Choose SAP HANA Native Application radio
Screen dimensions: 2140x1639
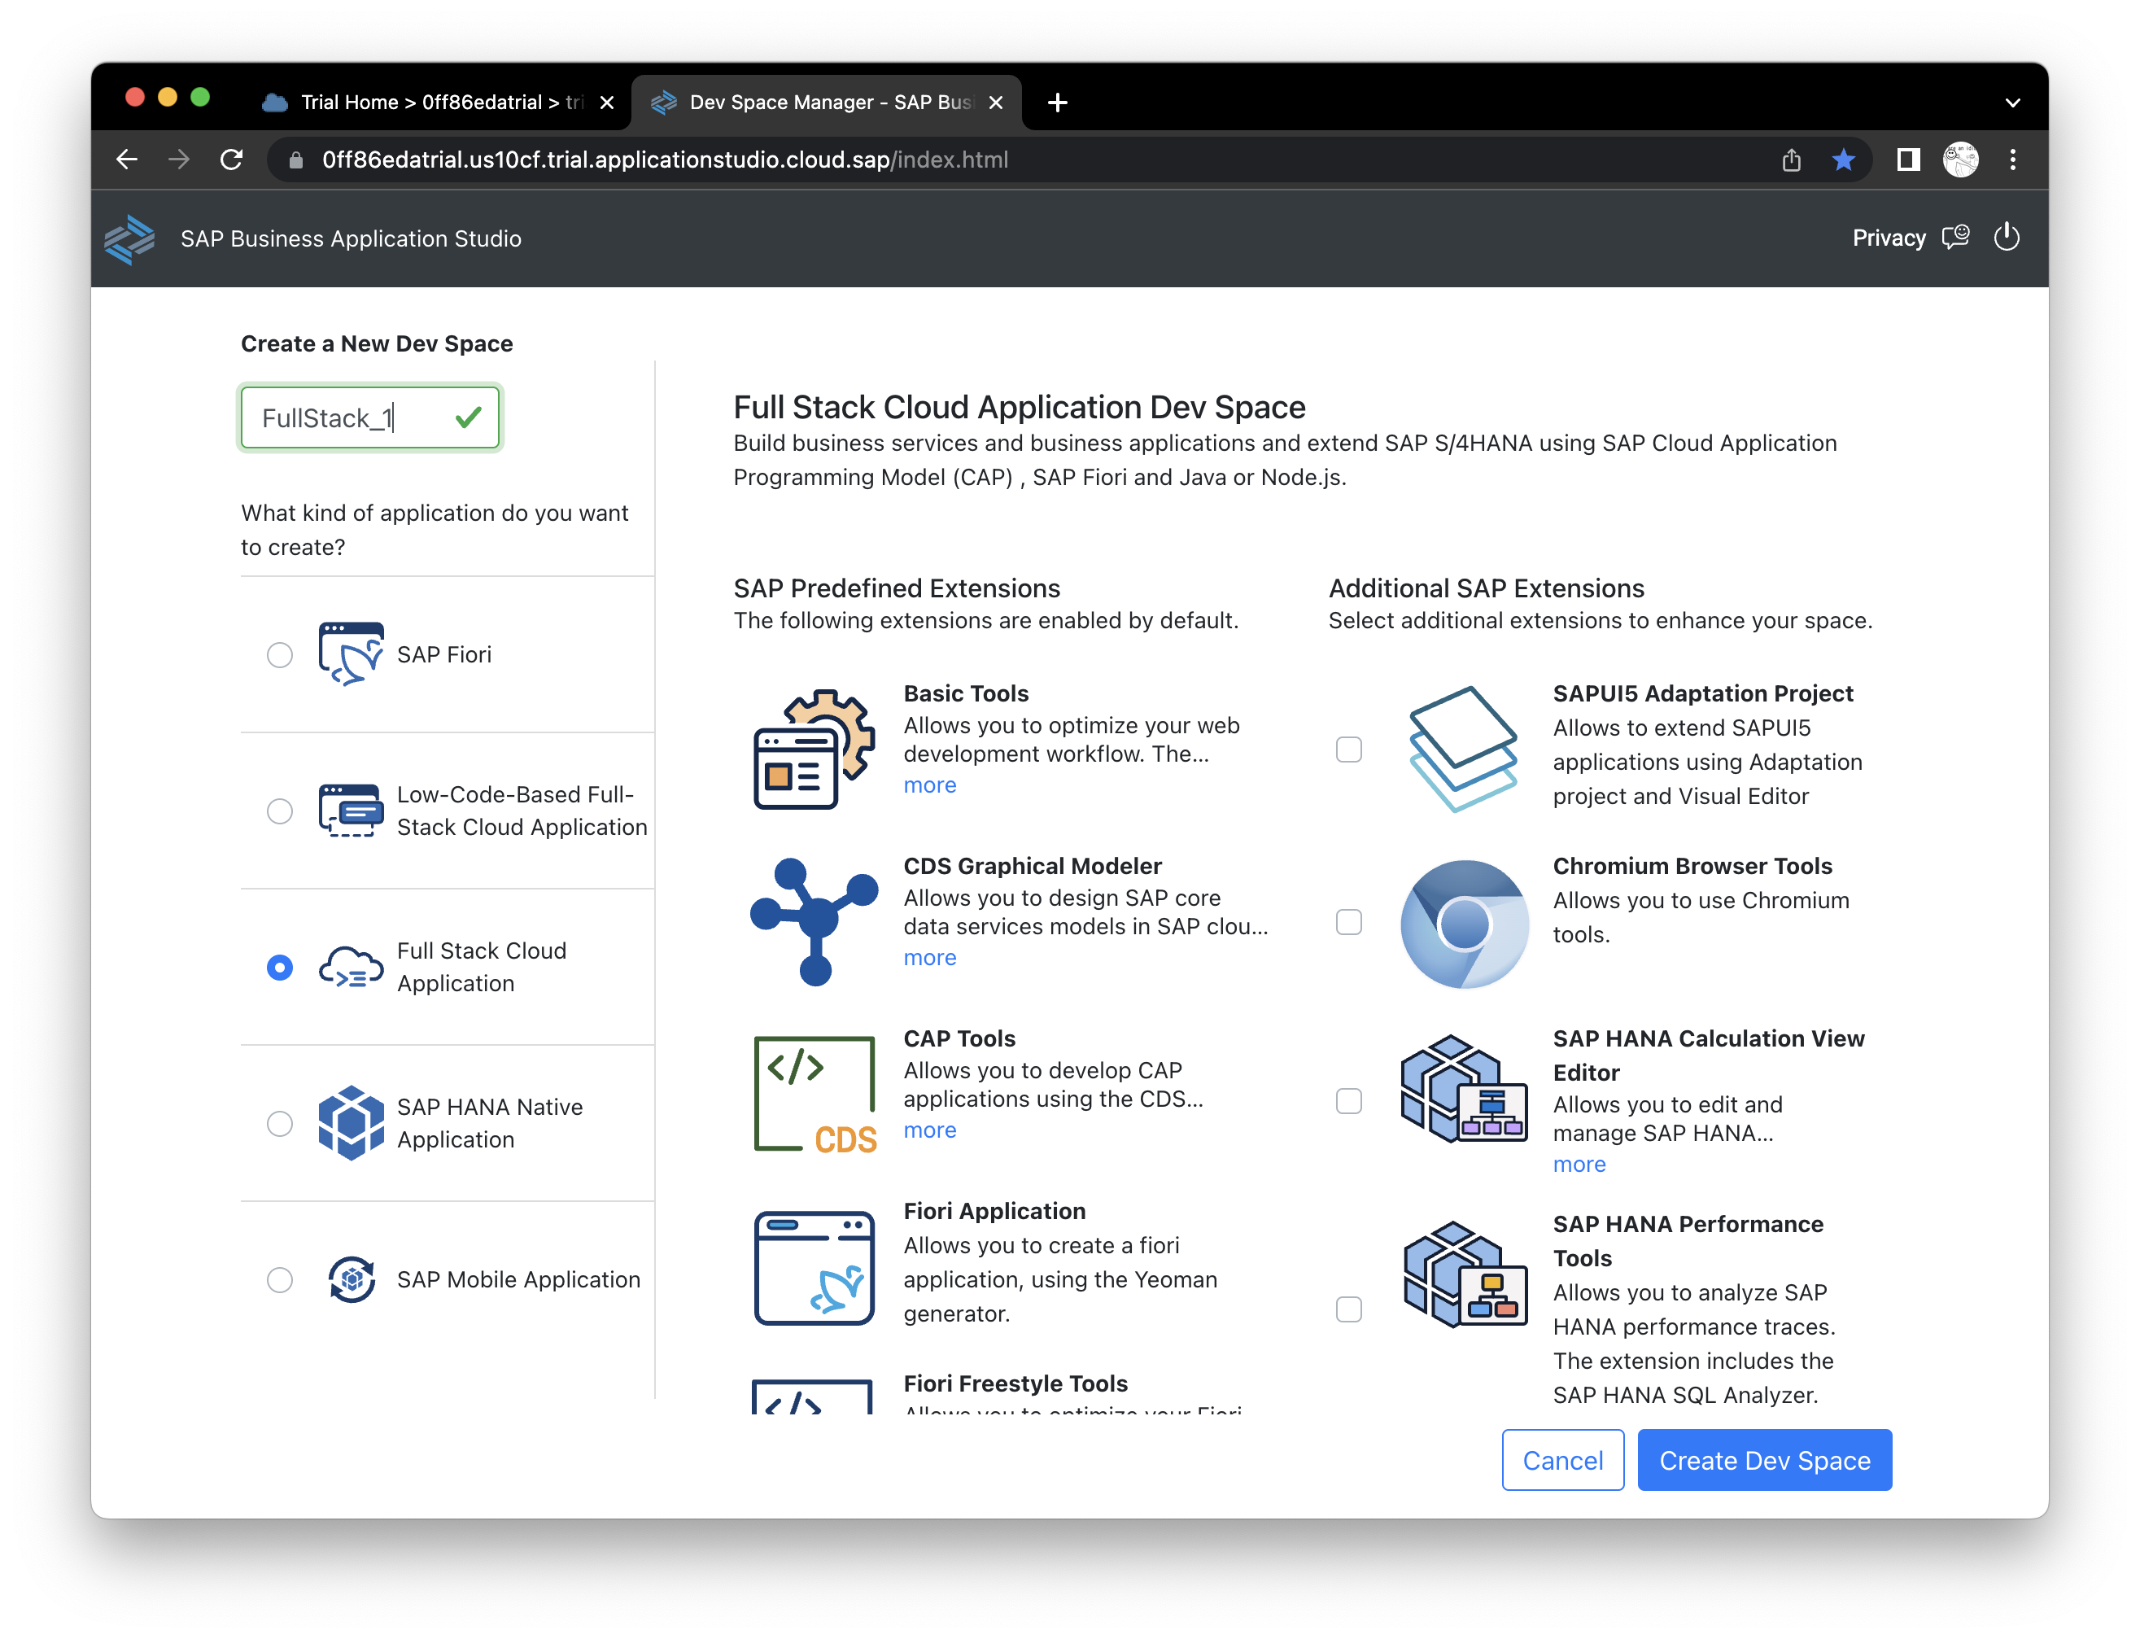(x=280, y=1123)
